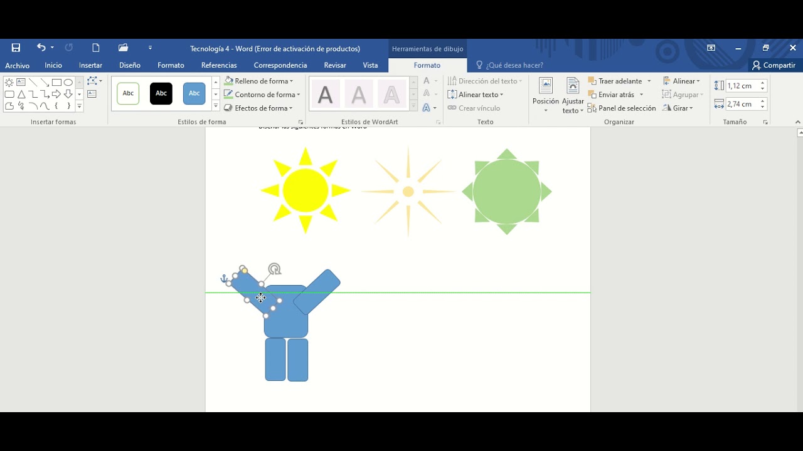Open the undo history dropdown arrow
Screen dimensions: 803x451
[52, 48]
